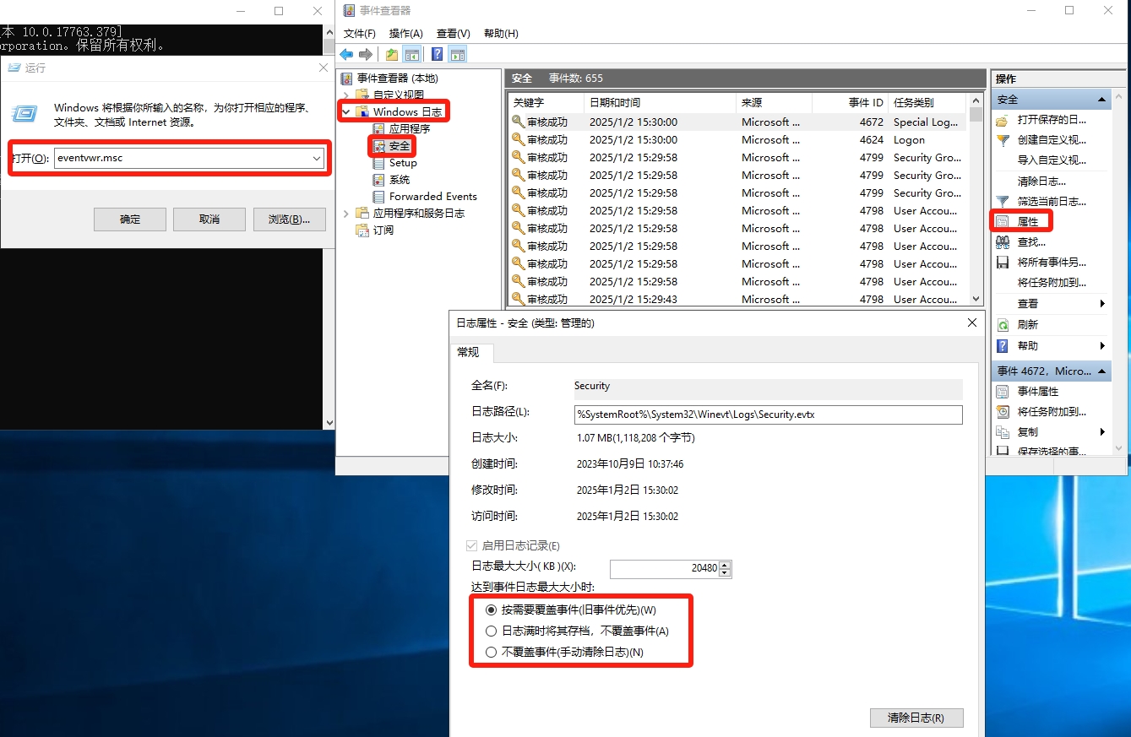Click the 刷新 refresh icon in action pane
1131x737 pixels.
pyautogui.click(x=1003, y=324)
